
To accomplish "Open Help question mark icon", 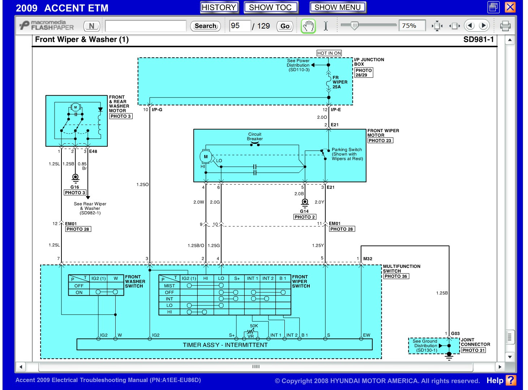I will [511, 380].
